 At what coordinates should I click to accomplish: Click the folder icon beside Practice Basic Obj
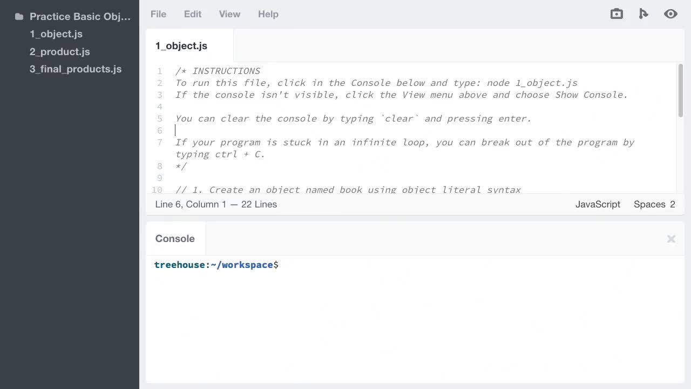[x=19, y=16]
